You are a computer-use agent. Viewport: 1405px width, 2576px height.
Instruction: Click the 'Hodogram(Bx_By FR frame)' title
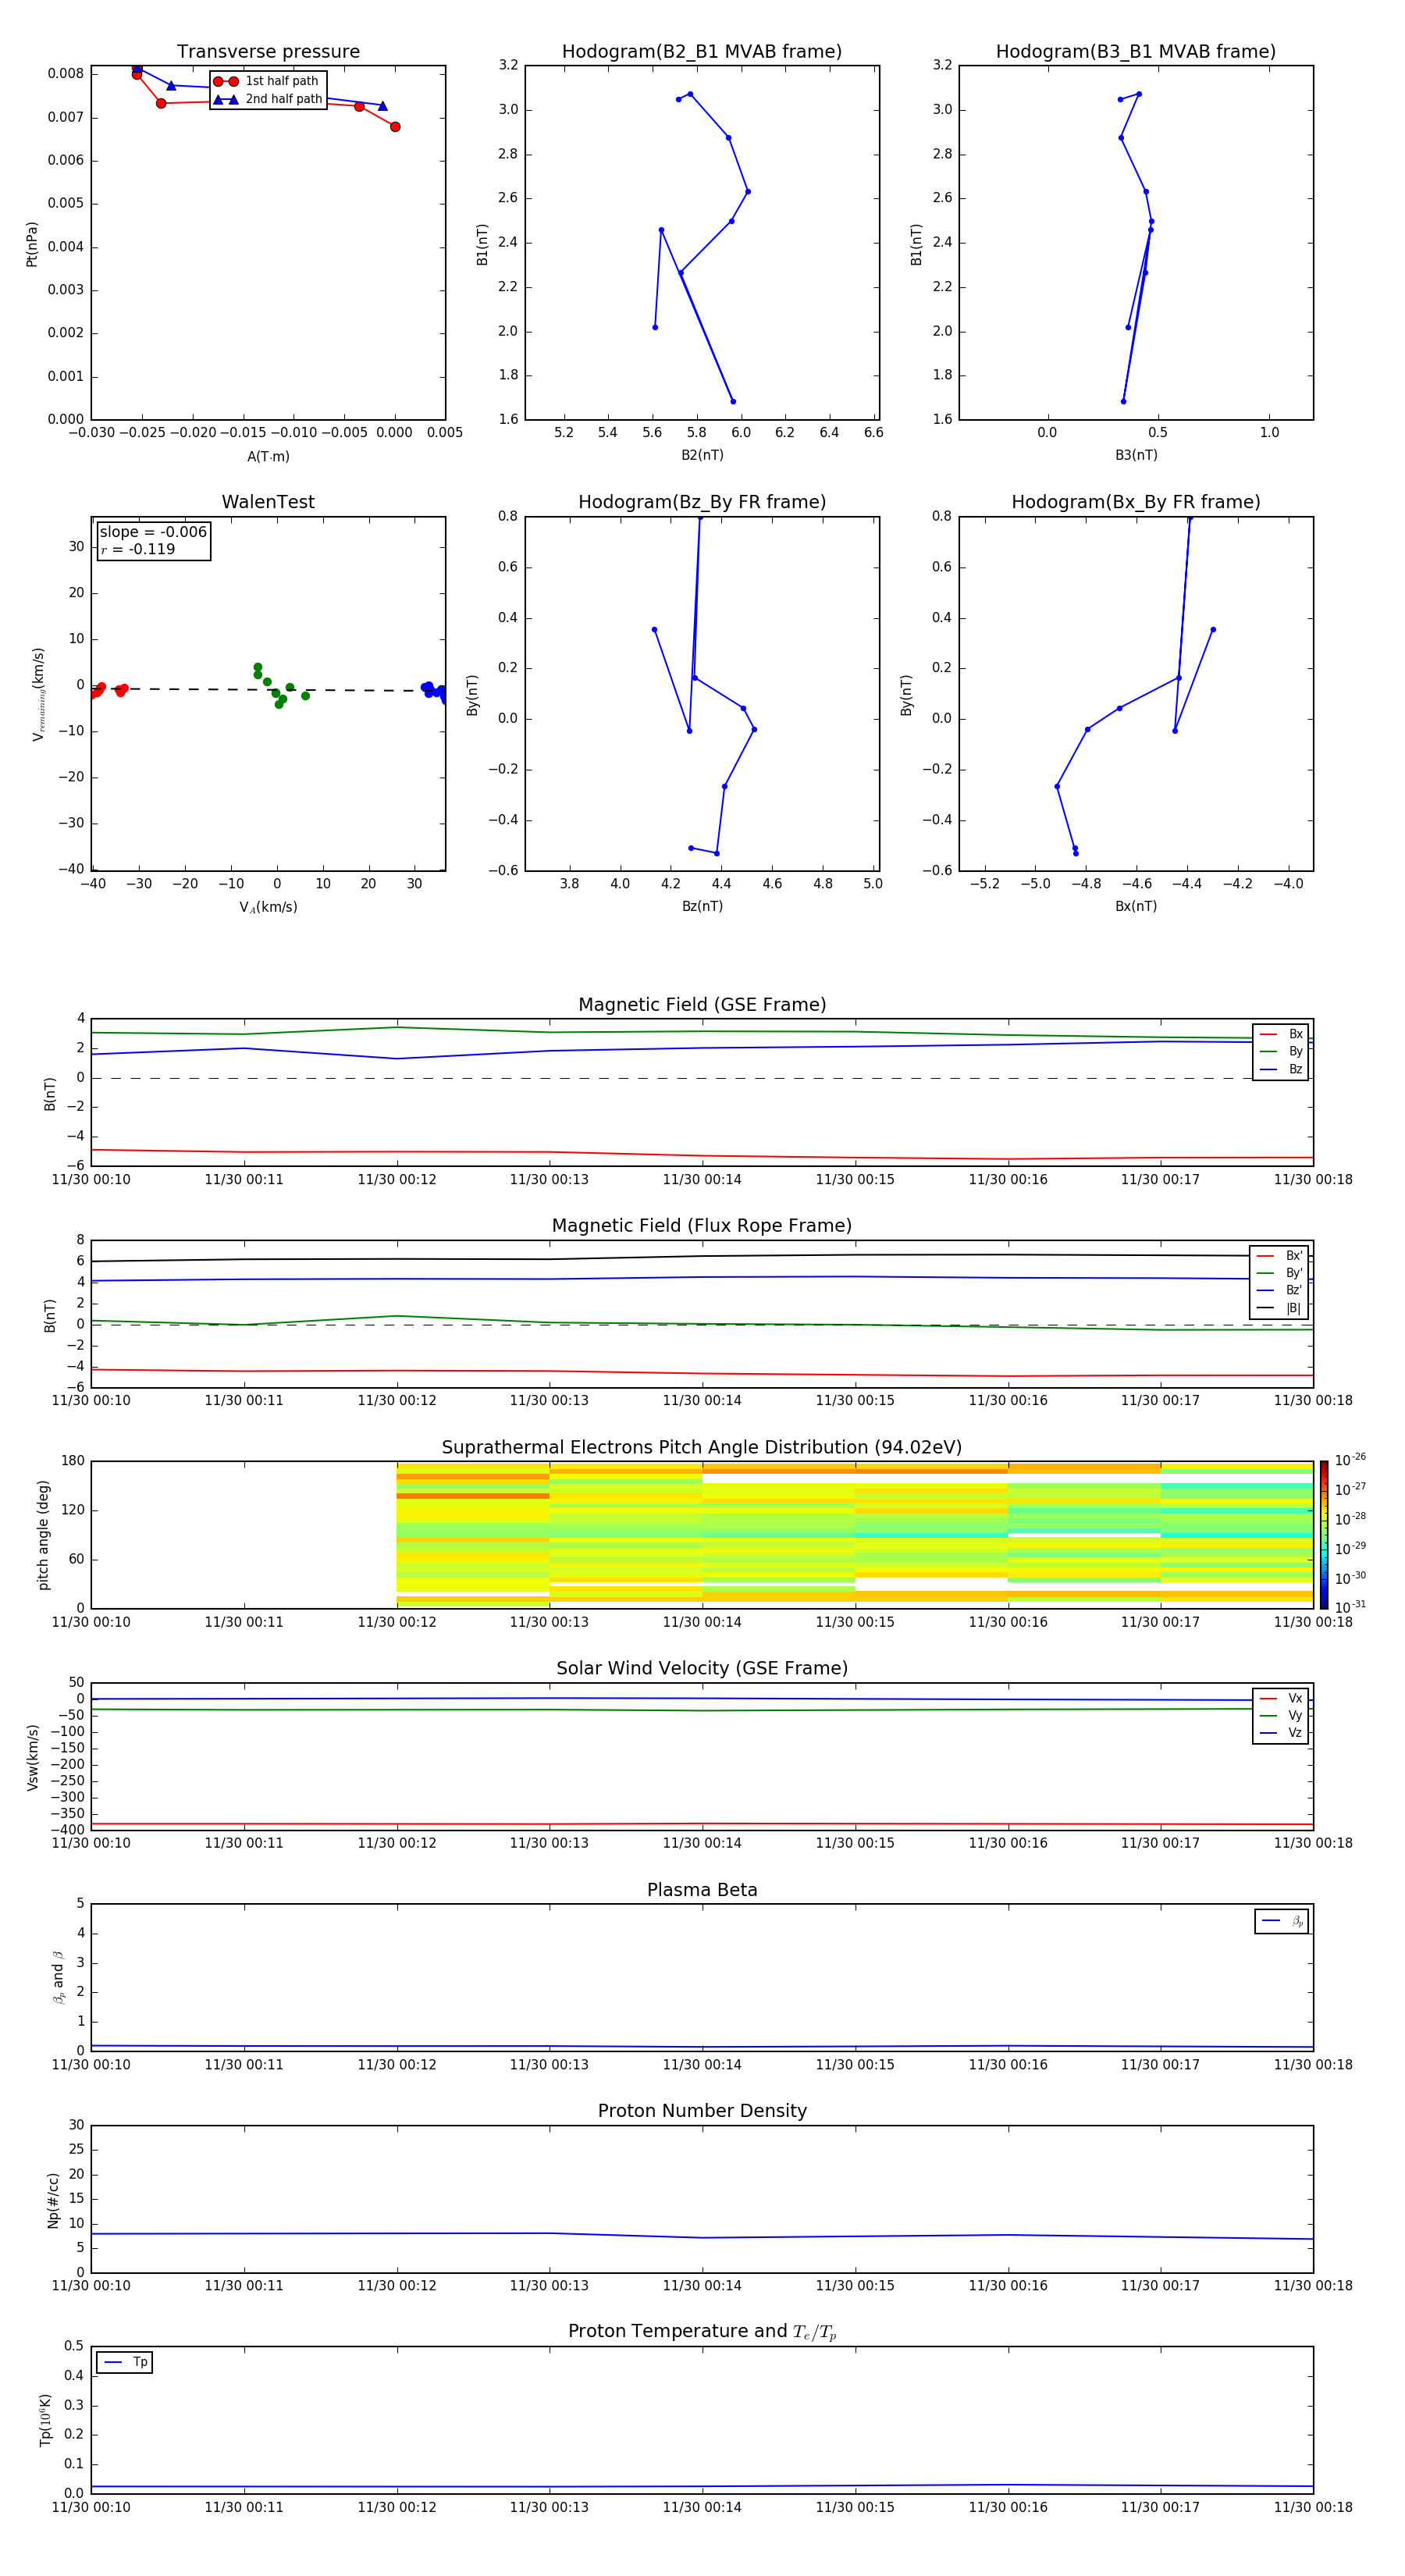click(x=1136, y=502)
